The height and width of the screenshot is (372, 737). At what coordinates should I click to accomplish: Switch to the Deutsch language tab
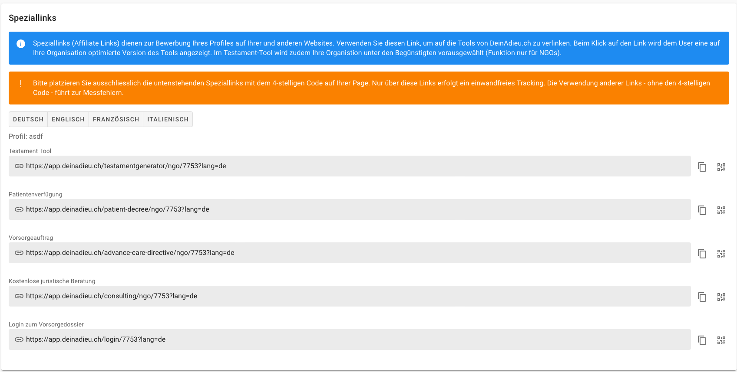(28, 119)
